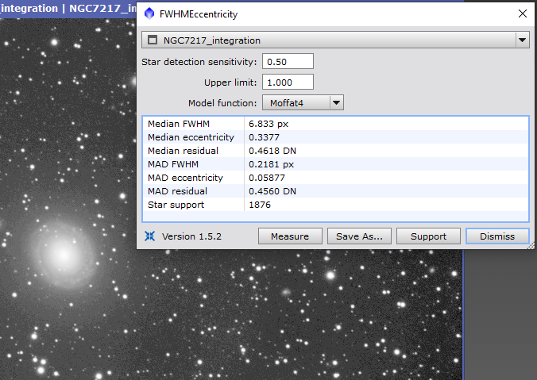Click the Upper limit input field
Image resolution: width=537 pixels, height=380 pixels.
pos(288,82)
